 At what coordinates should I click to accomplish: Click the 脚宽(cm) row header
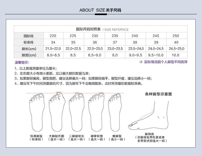(29, 55)
